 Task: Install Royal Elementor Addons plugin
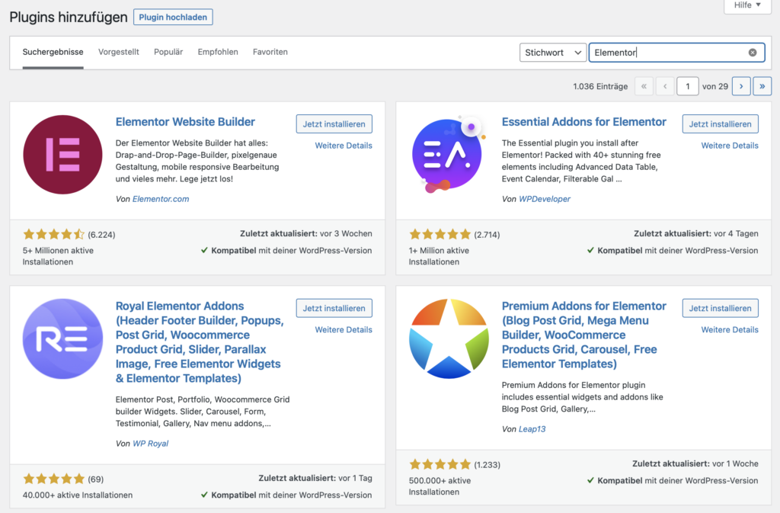(x=334, y=308)
